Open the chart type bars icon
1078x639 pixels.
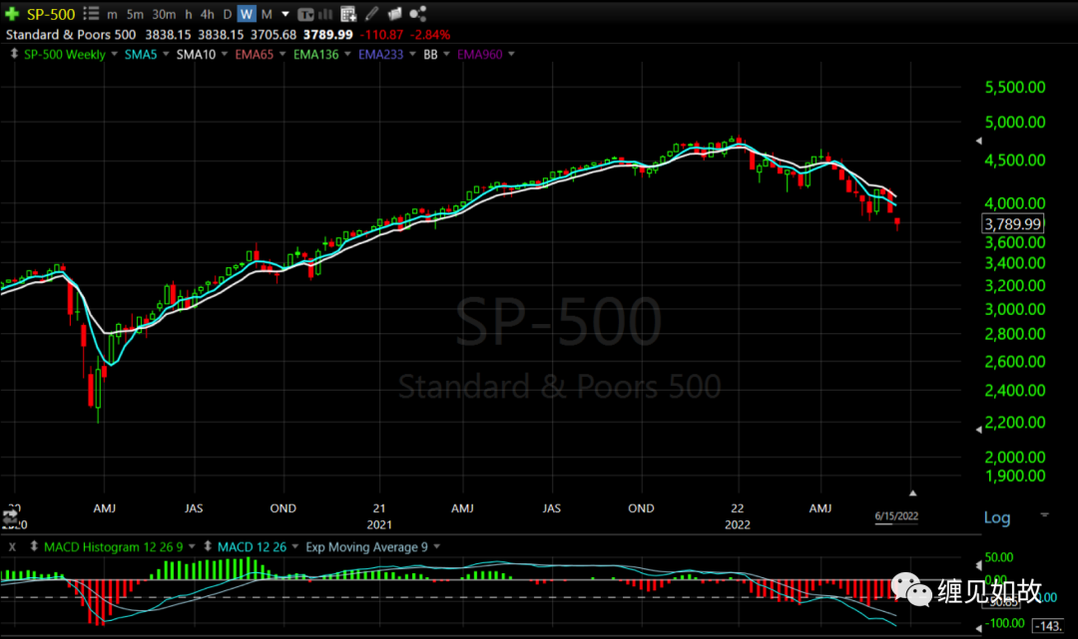pos(325,14)
